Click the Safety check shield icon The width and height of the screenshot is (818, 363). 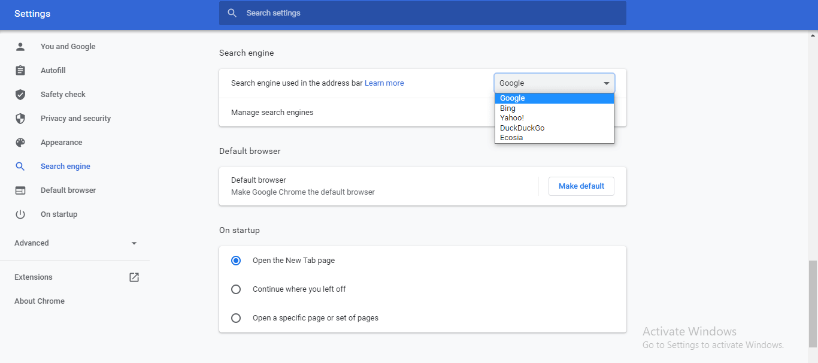point(20,95)
